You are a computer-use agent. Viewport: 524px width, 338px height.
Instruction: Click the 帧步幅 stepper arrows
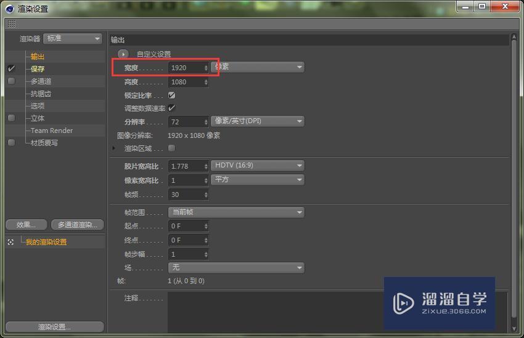pos(206,255)
